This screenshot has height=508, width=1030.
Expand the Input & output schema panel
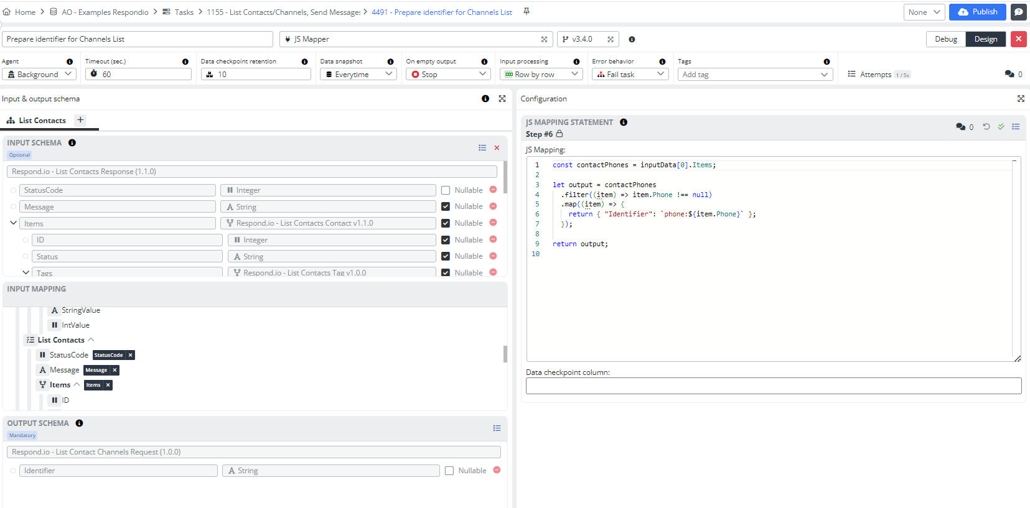tap(502, 99)
